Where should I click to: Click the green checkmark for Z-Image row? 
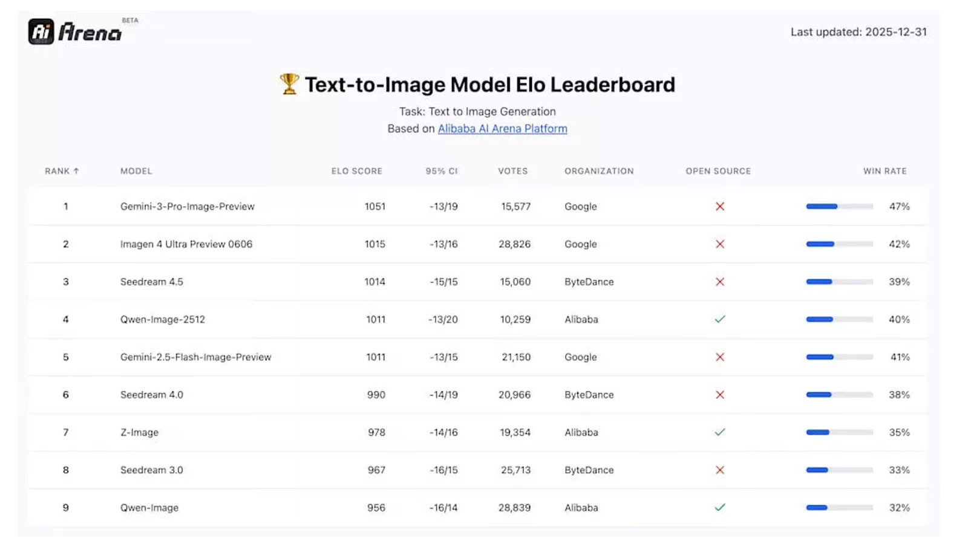(719, 432)
